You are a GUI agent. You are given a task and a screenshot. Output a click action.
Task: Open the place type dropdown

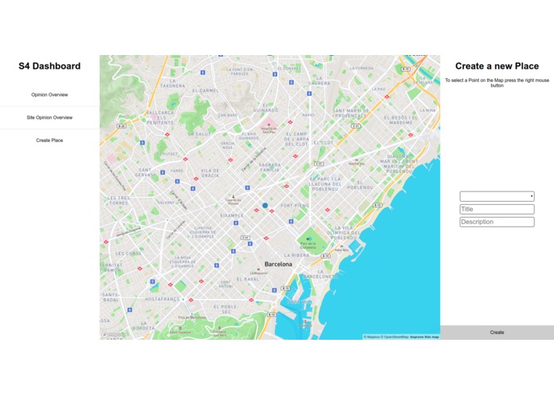pos(497,196)
